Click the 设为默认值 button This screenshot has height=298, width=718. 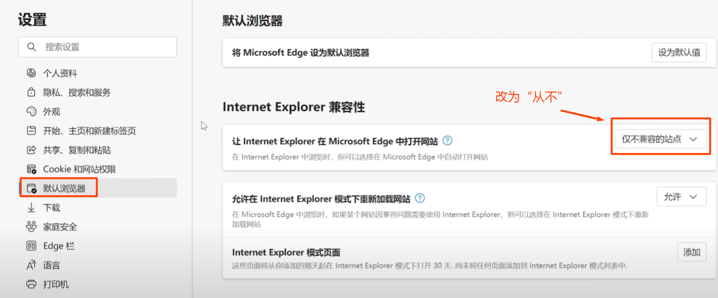pos(679,53)
